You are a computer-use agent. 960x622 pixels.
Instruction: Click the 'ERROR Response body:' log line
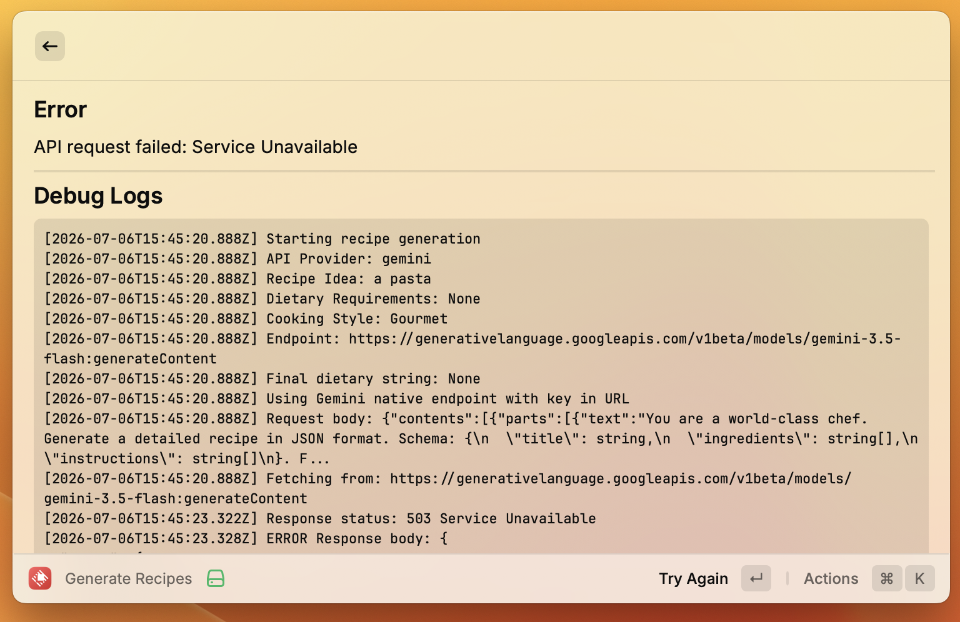click(x=246, y=538)
